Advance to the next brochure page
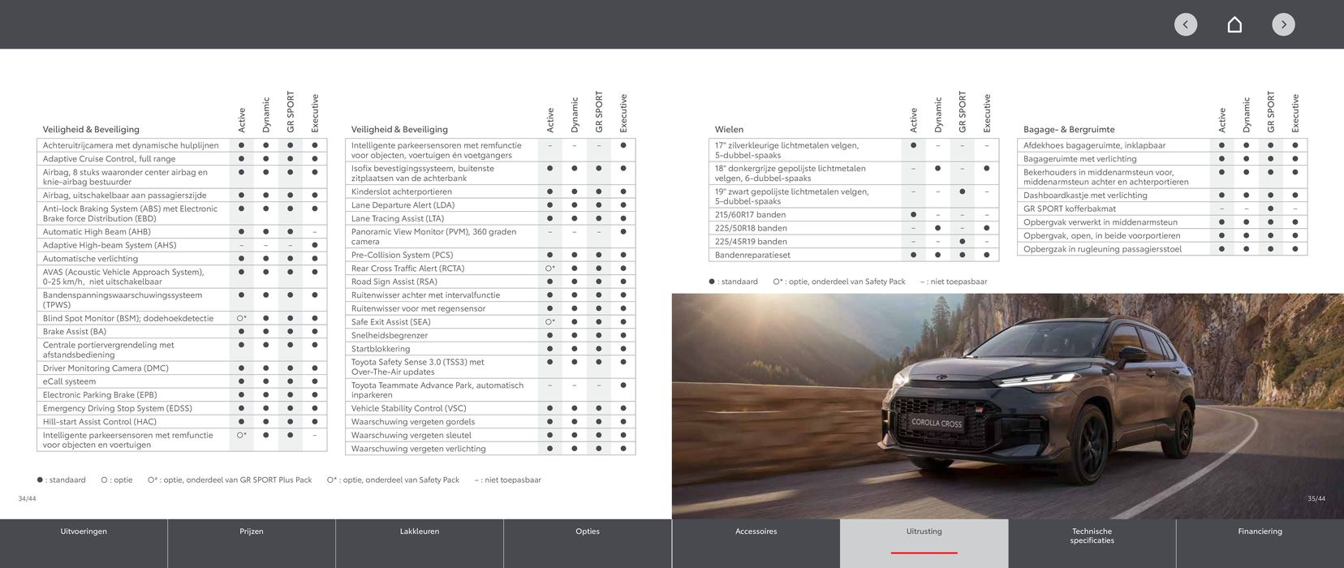This screenshot has height=568, width=1344. (x=1283, y=24)
